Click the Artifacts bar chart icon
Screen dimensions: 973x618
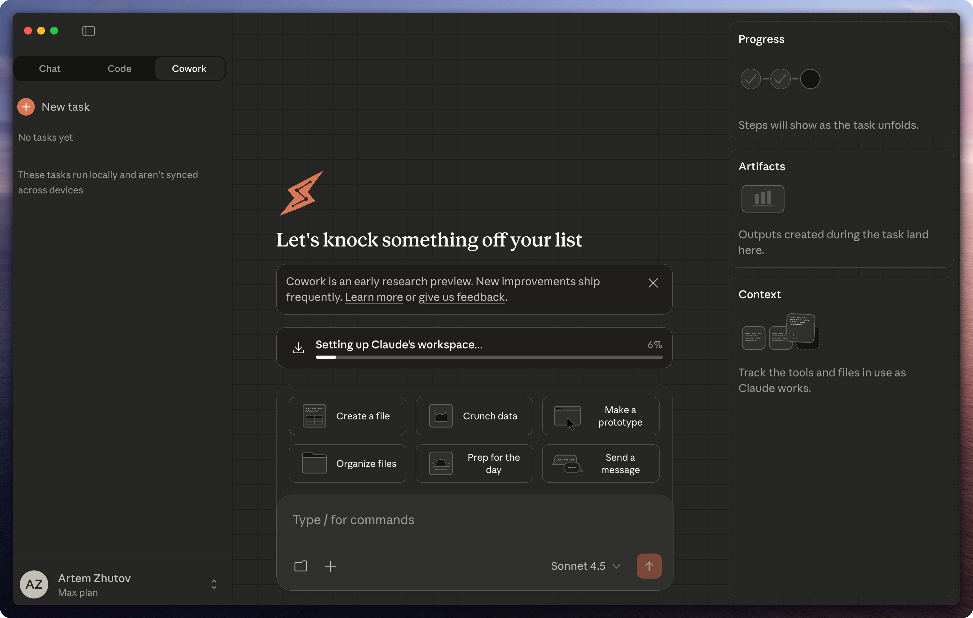coord(762,199)
